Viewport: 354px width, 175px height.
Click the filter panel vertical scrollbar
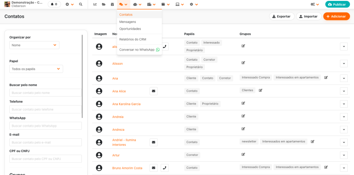tap(82, 76)
